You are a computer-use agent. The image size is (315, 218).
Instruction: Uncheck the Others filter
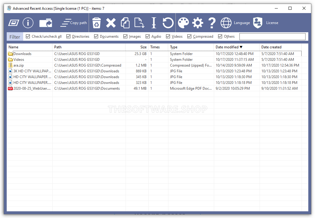pos(220,36)
